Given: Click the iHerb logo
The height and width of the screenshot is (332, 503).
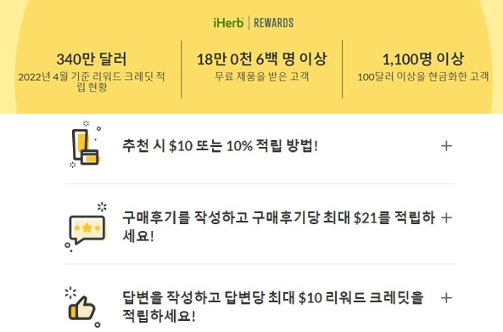Looking at the screenshot, I should click(x=228, y=23).
